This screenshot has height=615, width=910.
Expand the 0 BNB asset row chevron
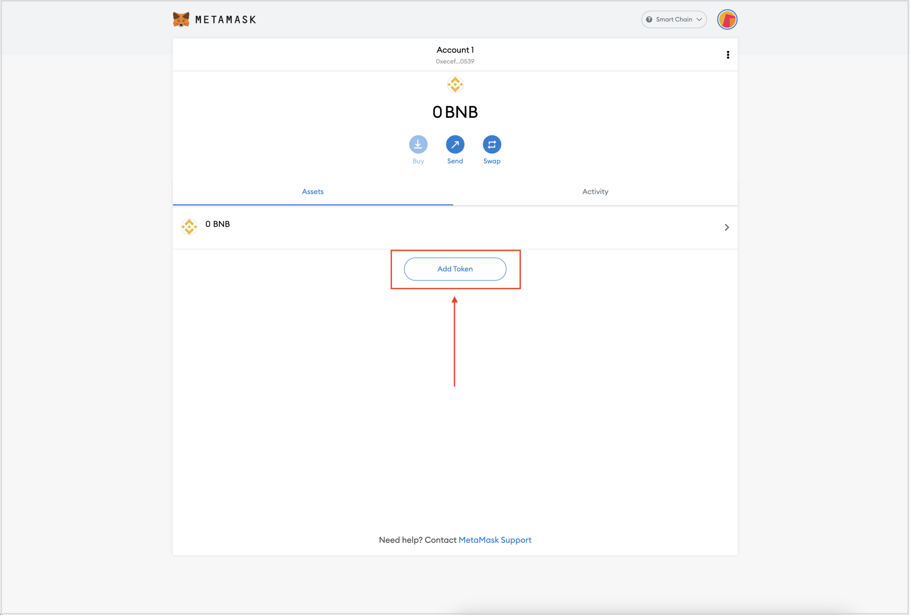click(727, 227)
